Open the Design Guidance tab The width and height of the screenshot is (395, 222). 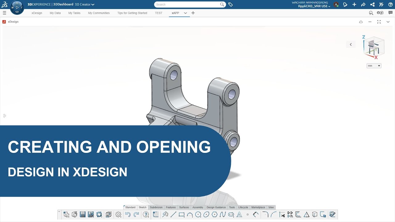pos(216,207)
